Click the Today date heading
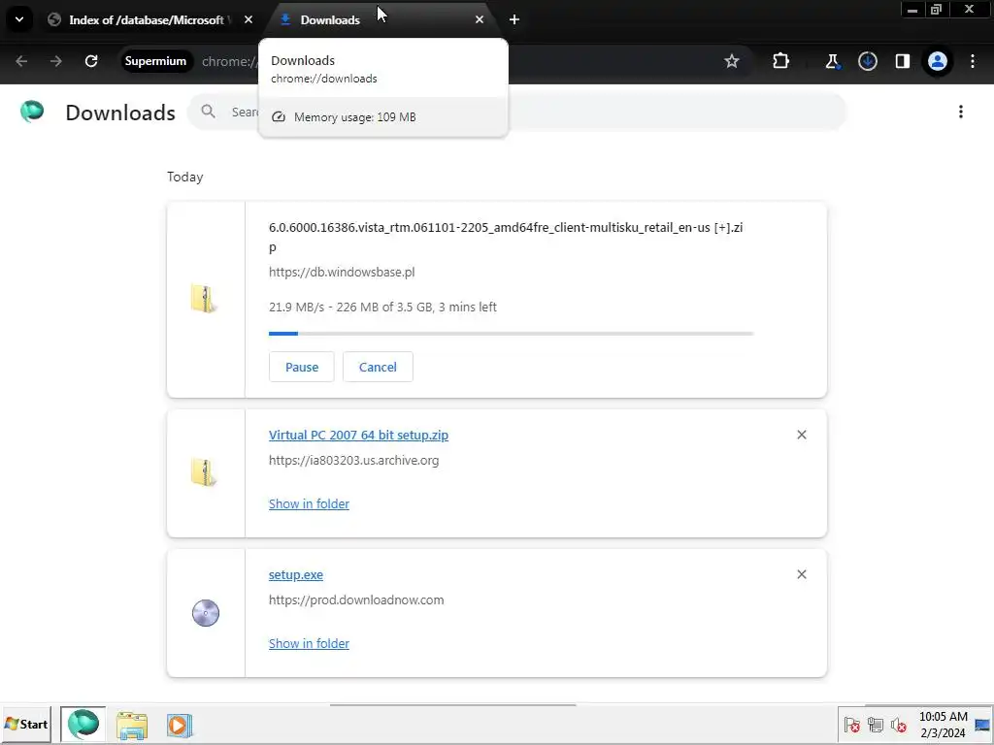The height and width of the screenshot is (745, 994). tap(185, 177)
